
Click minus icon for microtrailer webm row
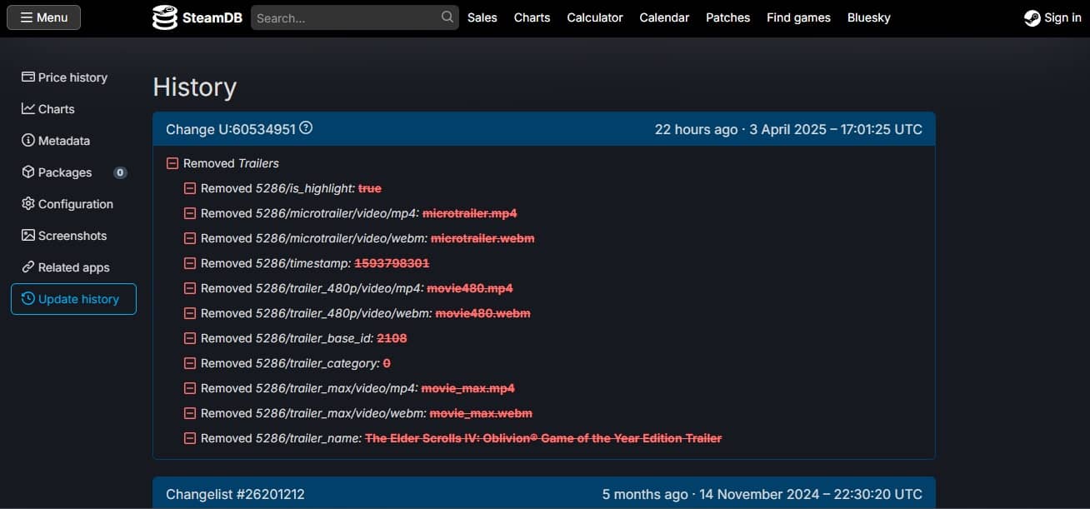[x=190, y=238]
